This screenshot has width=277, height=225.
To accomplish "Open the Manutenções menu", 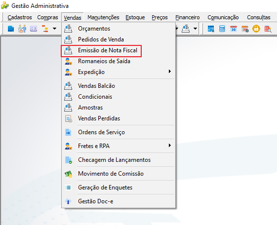I will click(x=103, y=17).
